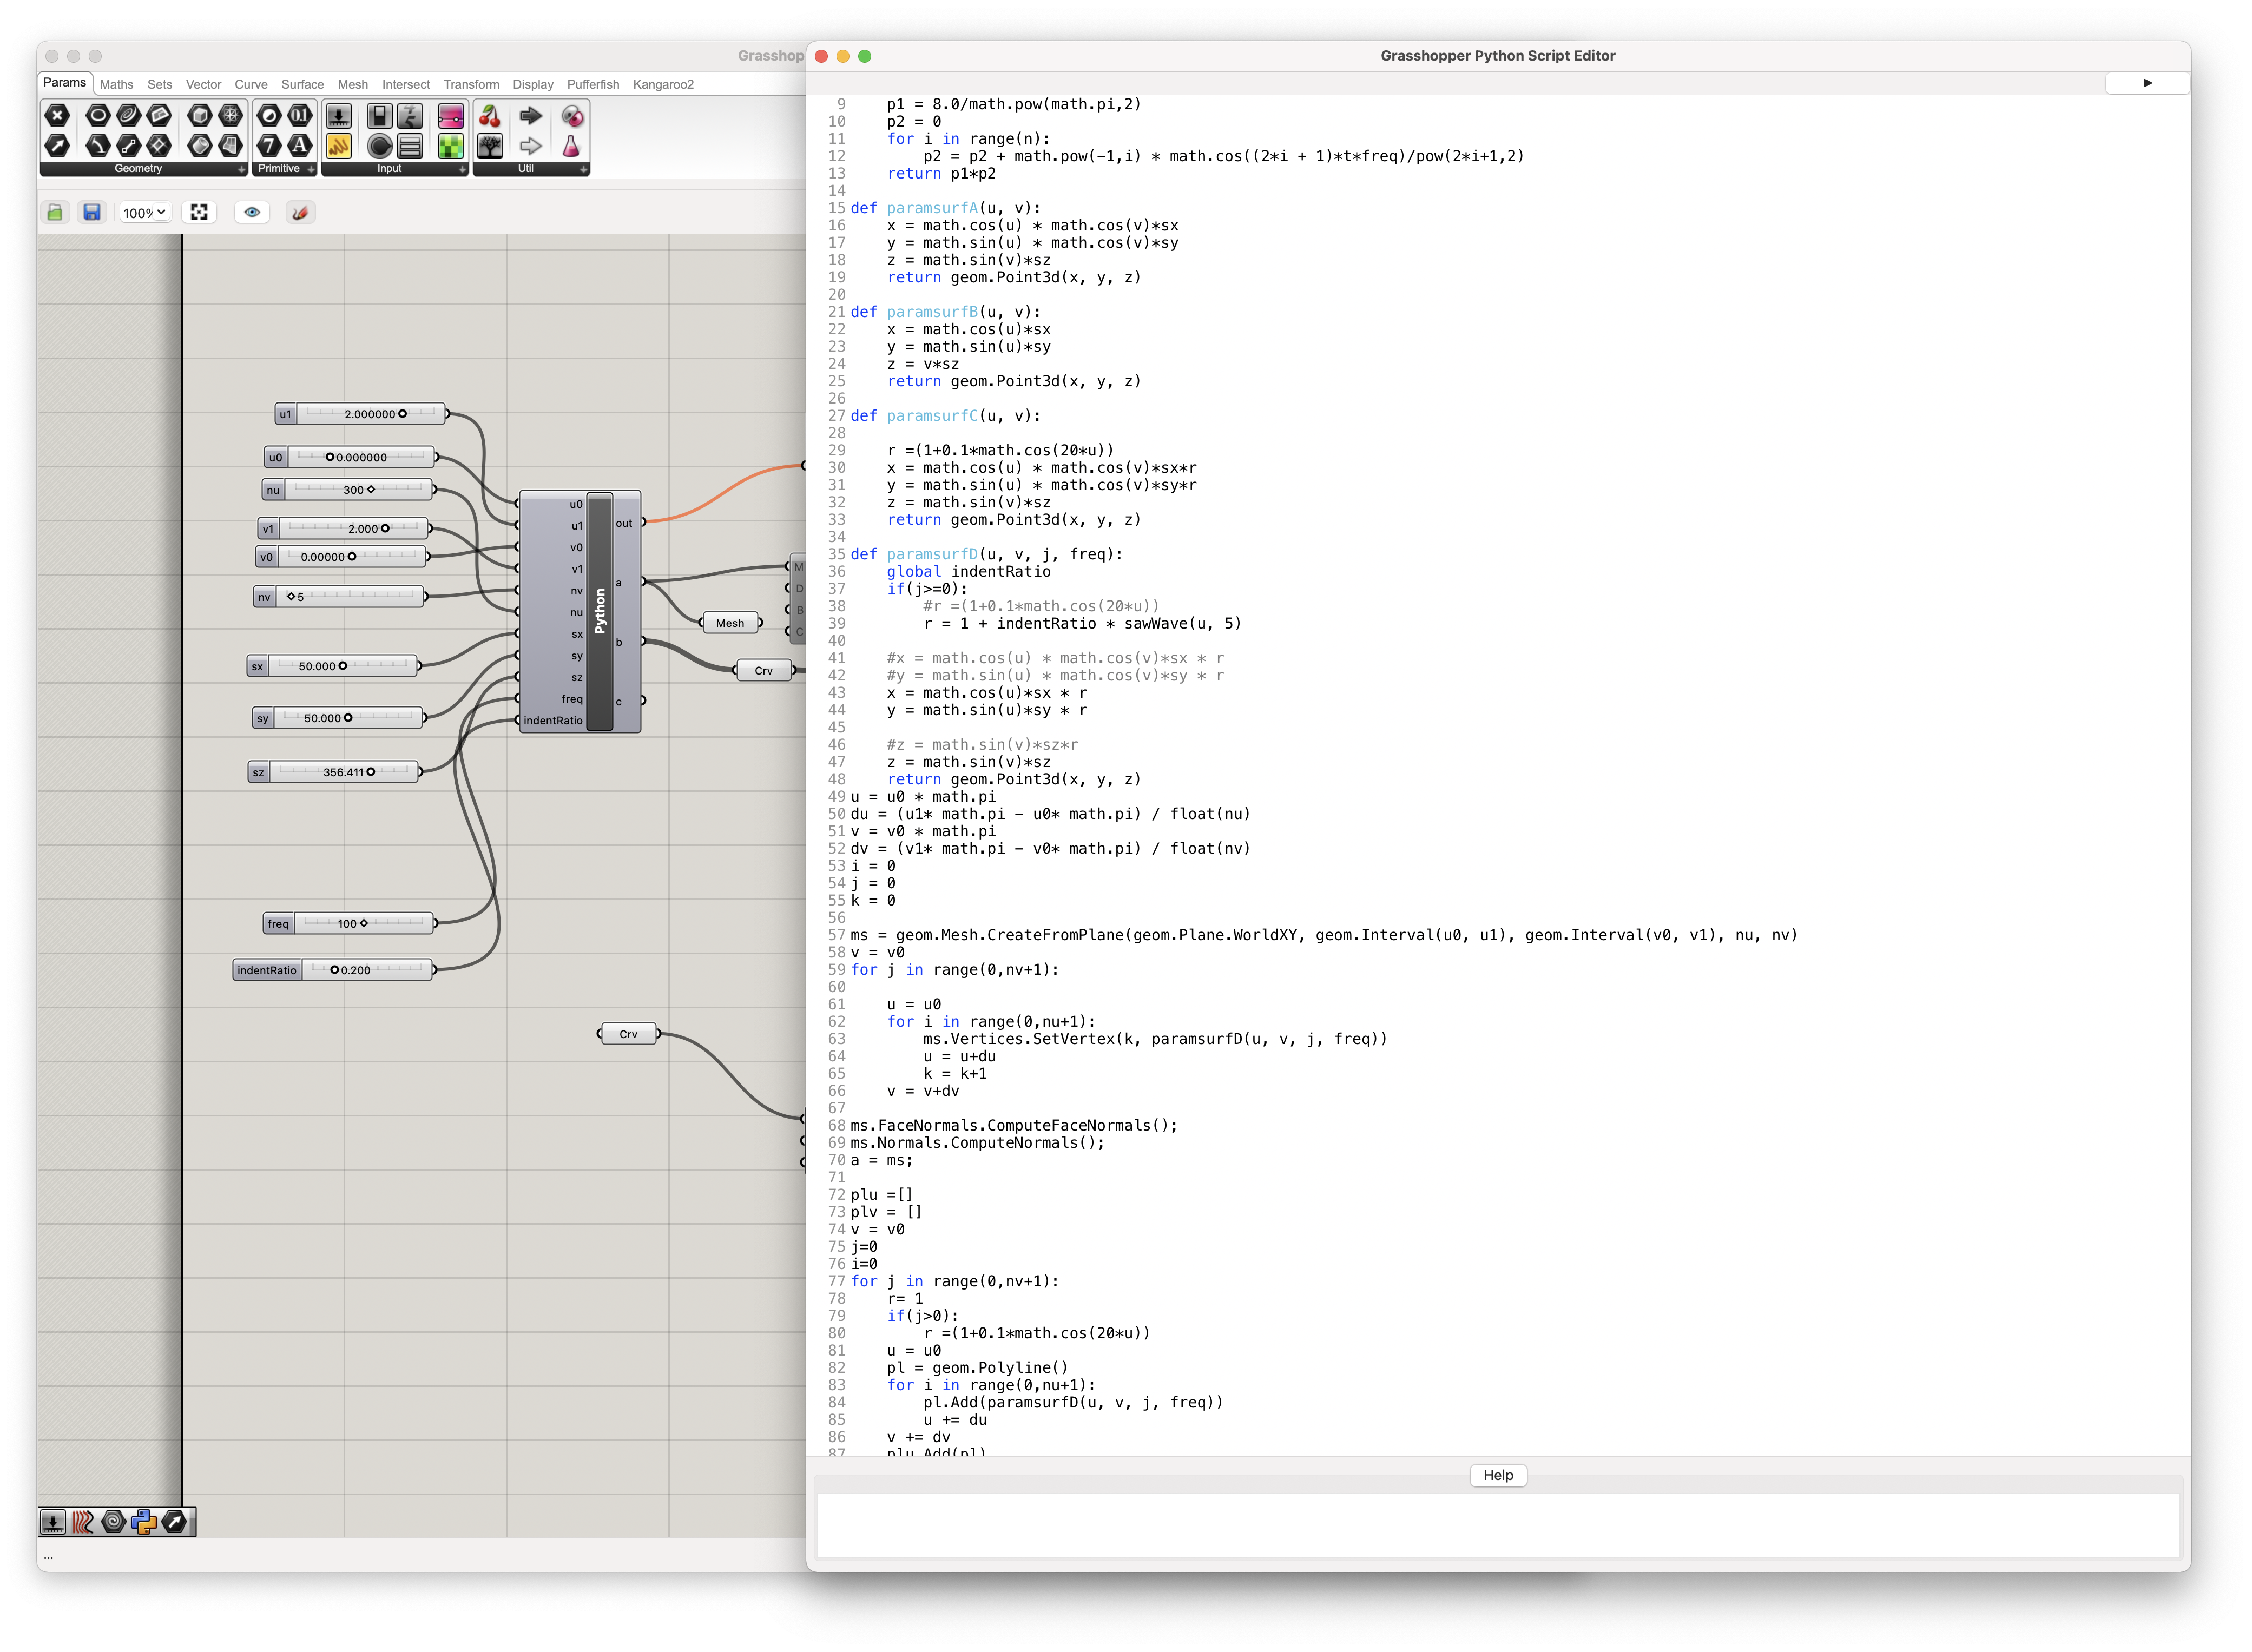Viewport: 2252px width, 1652px height.
Task: Select the pink flask Util icon
Action: point(571,146)
